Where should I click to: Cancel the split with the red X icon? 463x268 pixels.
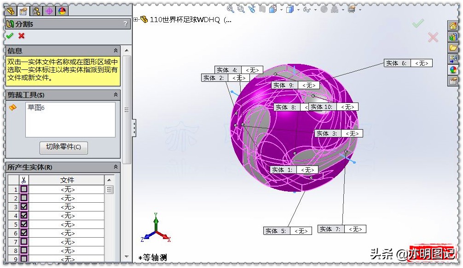[22, 36]
